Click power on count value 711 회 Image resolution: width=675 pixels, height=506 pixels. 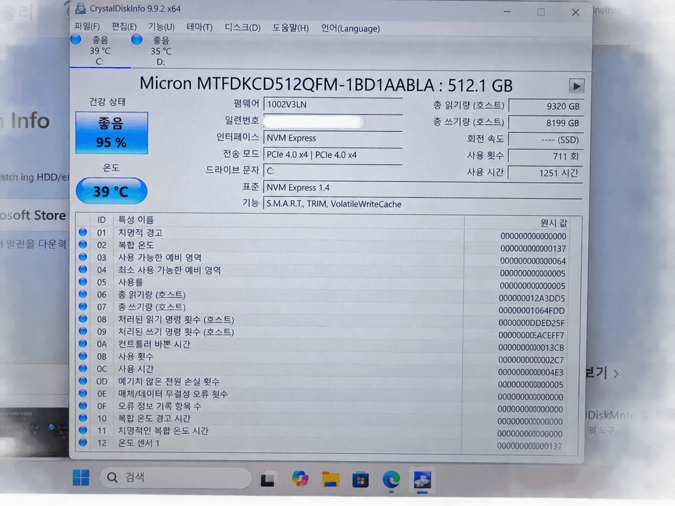point(545,157)
